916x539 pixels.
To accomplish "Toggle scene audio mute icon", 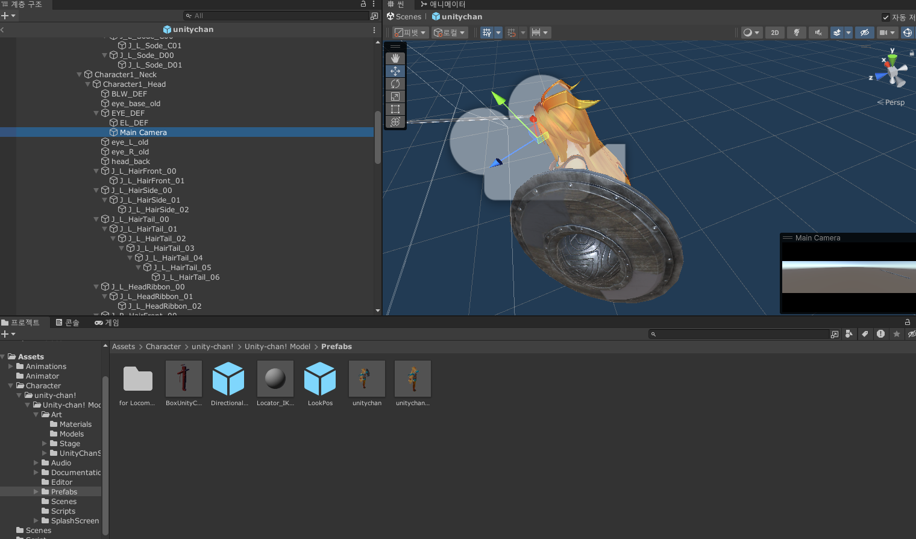I will (x=818, y=33).
